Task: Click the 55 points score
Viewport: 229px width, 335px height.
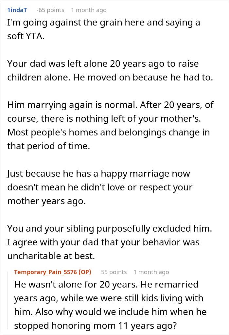Action: click(x=114, y=272)
